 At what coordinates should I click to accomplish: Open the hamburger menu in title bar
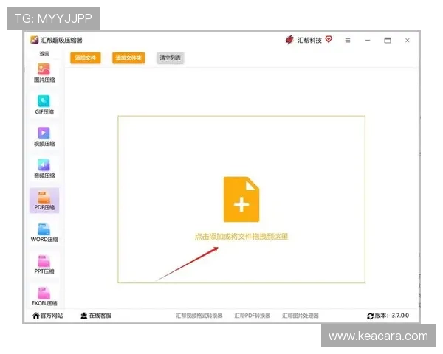pos(348,41)
